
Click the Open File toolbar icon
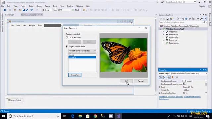coord(20,10)
